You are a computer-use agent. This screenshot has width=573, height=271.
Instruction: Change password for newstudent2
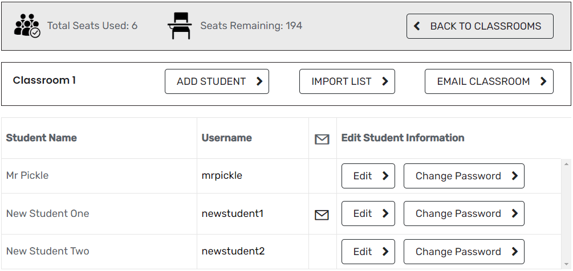[464, 252]
